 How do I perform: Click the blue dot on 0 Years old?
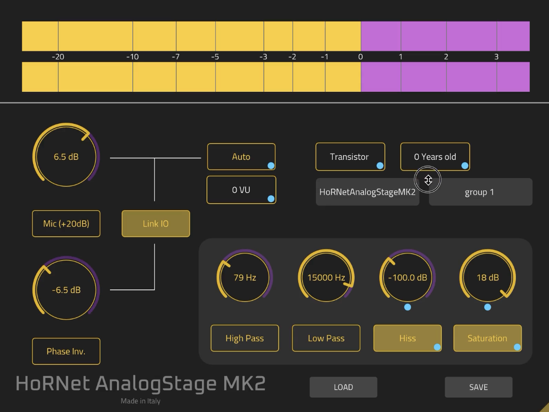pyautogui.click(x=465, y=165)
